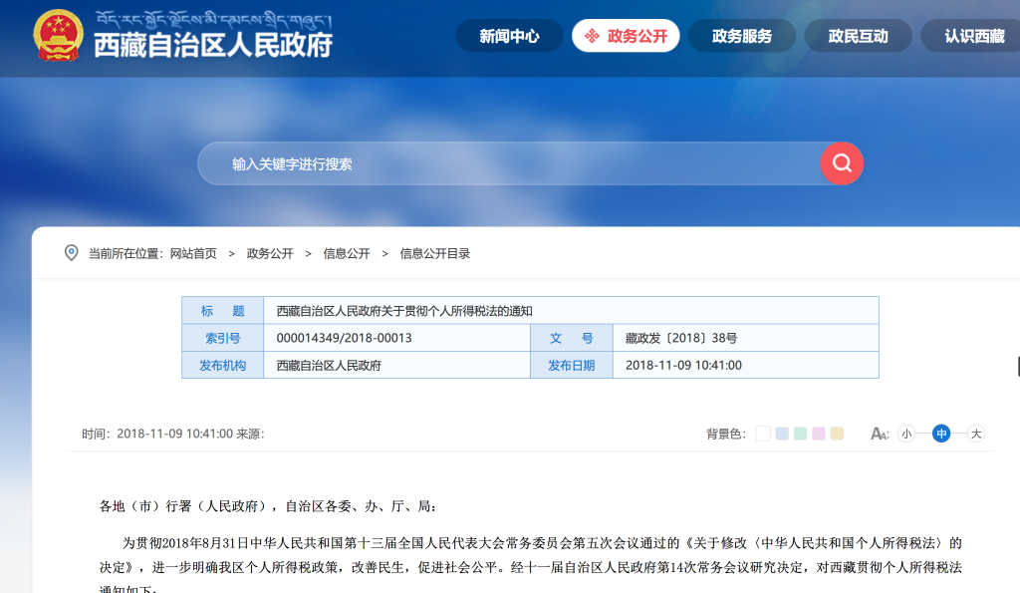The image size is (1020, 593).
Task: Choose the beige background color swatch
Action: click(837, 434)
